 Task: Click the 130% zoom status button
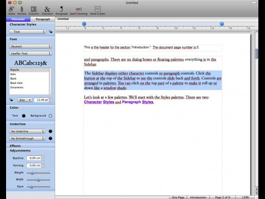(x=245, y=197)
